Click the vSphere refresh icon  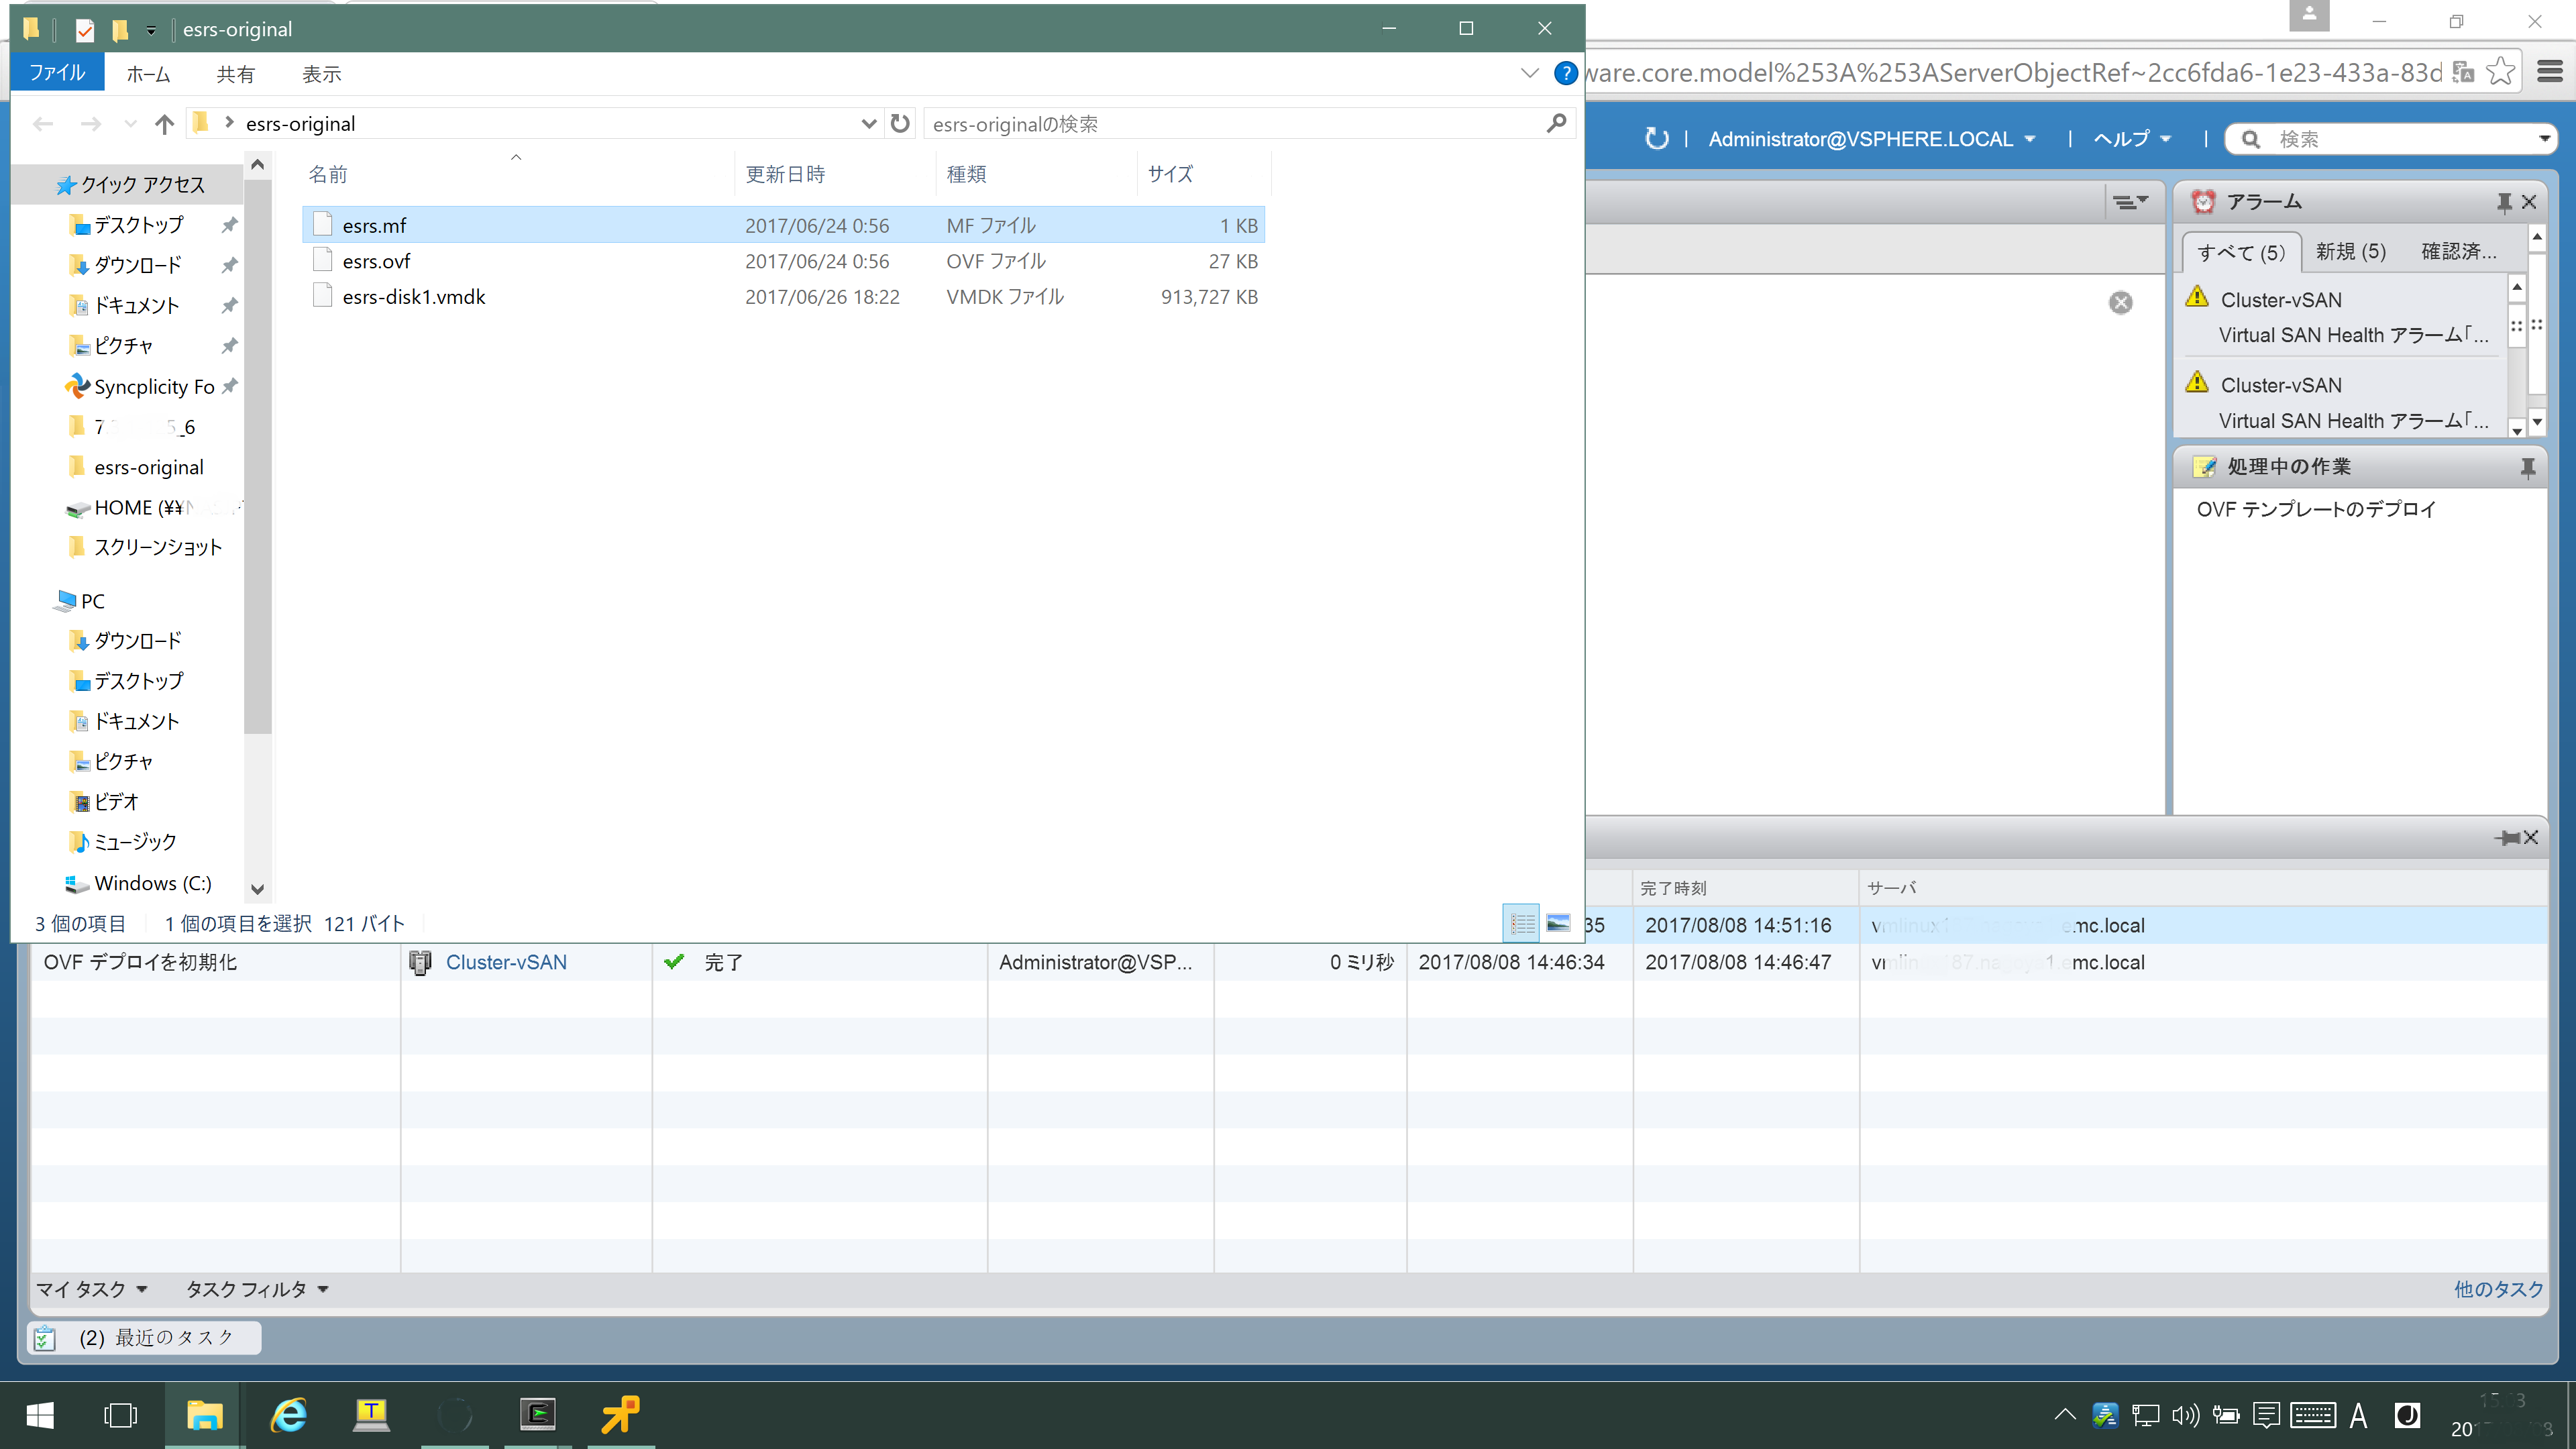[x=1657, y=138]
